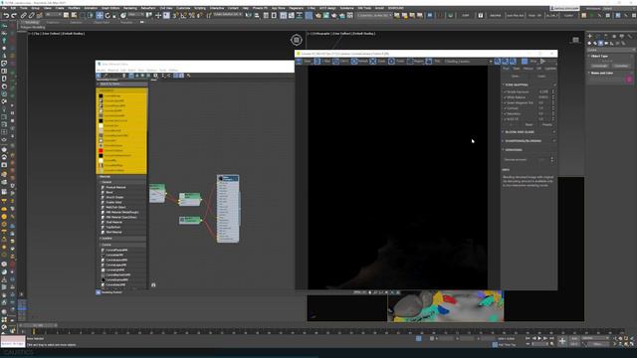Viewport: 637px width, 358px height.
Task: Collapse the Name and Color rollout
Action: pos(589,73)
